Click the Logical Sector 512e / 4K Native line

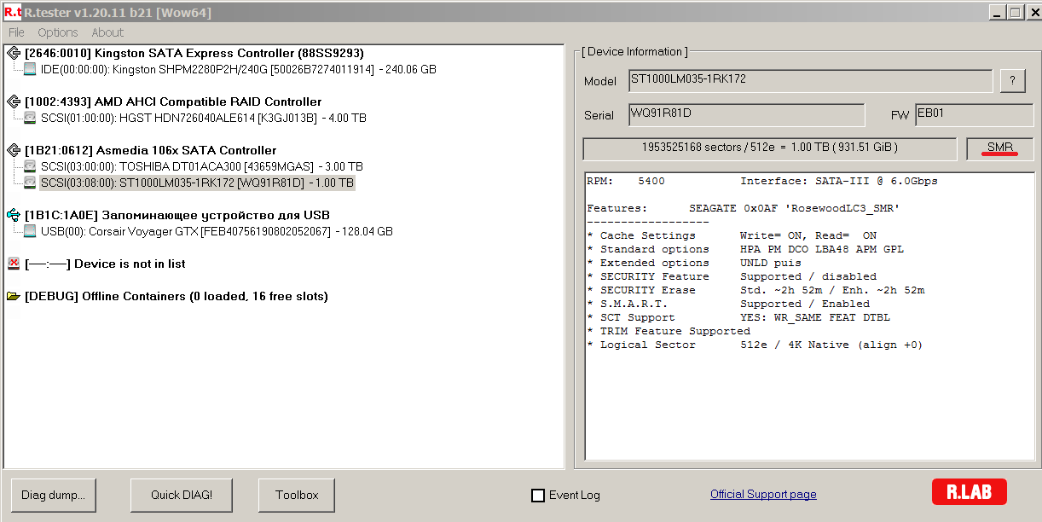tap(755, 345)
